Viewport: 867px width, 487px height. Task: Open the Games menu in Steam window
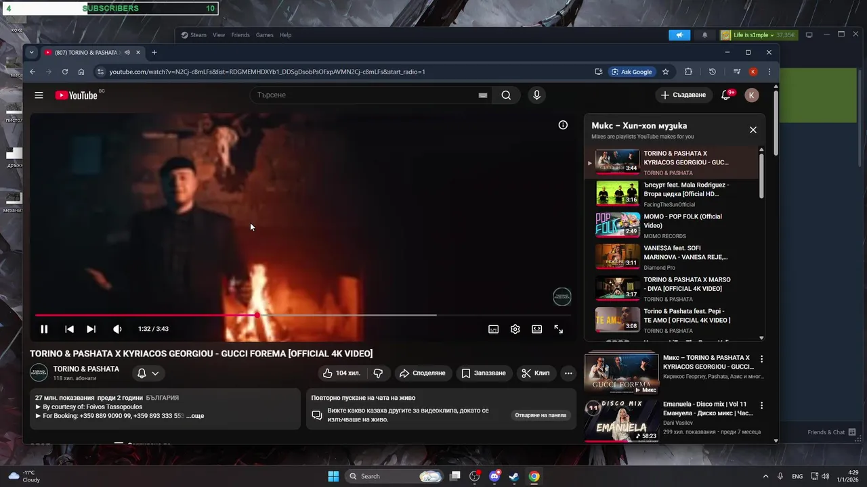[264, 35]
